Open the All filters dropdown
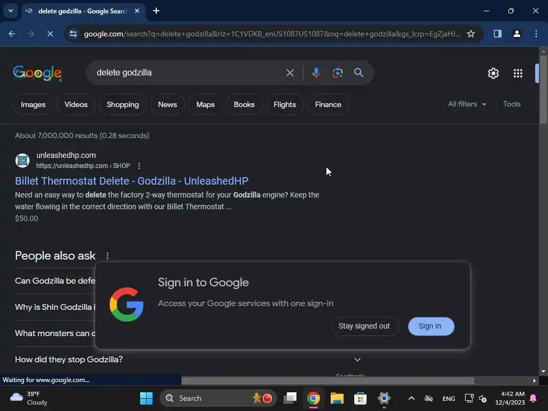Image resolution: width=548 pixels, height=411 pixels. pyautogui.click(x=467, y=104)
